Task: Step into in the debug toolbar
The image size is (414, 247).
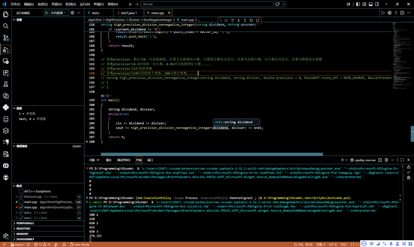Action: (239, 20)
